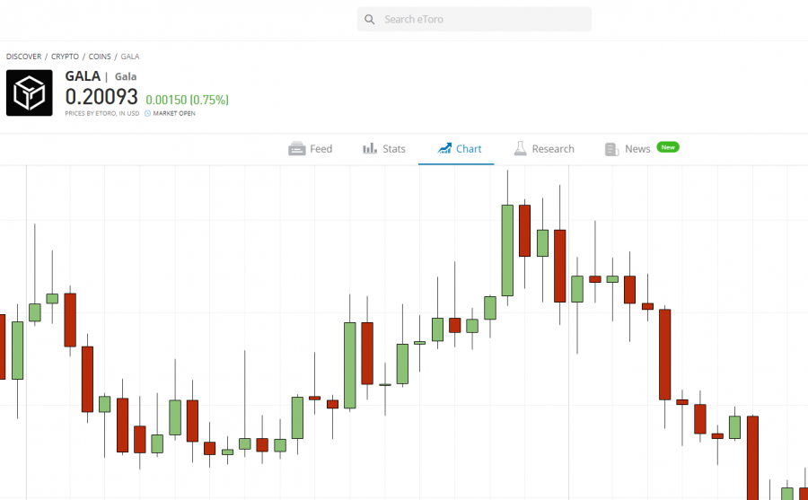Click the MARKET OPEN status text

click(x=174, y=113)
